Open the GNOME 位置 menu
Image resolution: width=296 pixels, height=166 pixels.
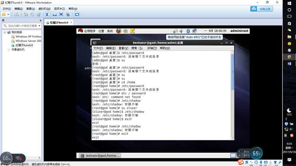click(101, 31)
